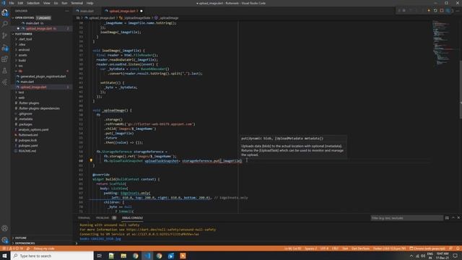Image resolution: width=462 pixels, height=260 pixels.
Task: Open generated_plugin_registrant.dart file
Action: tap(43, 77)
